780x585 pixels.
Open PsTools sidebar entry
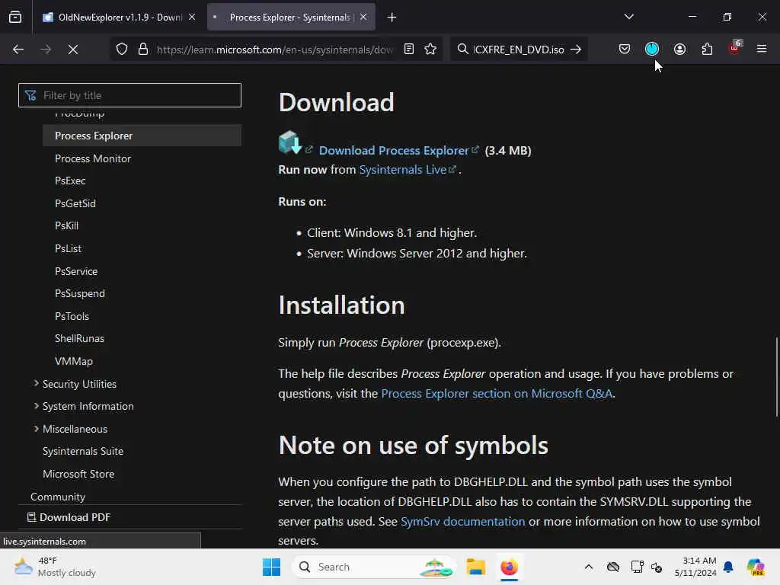[72, 316]
